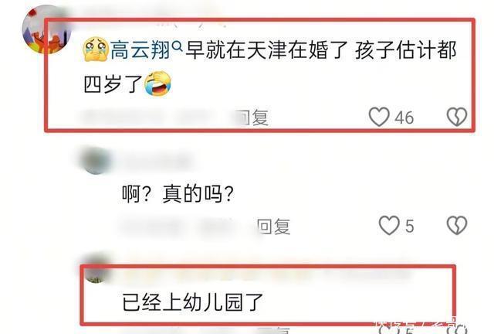This screenshot has width=494, height=334.
Task: Open the 高云翔 search link
Action: pyautogui.click(x=140, y=50)
